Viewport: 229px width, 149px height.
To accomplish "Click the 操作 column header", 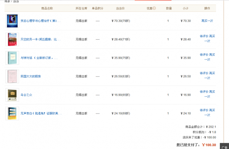I will pyautogui.click(x=207, y=8).
